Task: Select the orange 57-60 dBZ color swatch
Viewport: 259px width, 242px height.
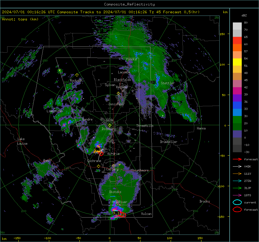Action: point(237,48)
